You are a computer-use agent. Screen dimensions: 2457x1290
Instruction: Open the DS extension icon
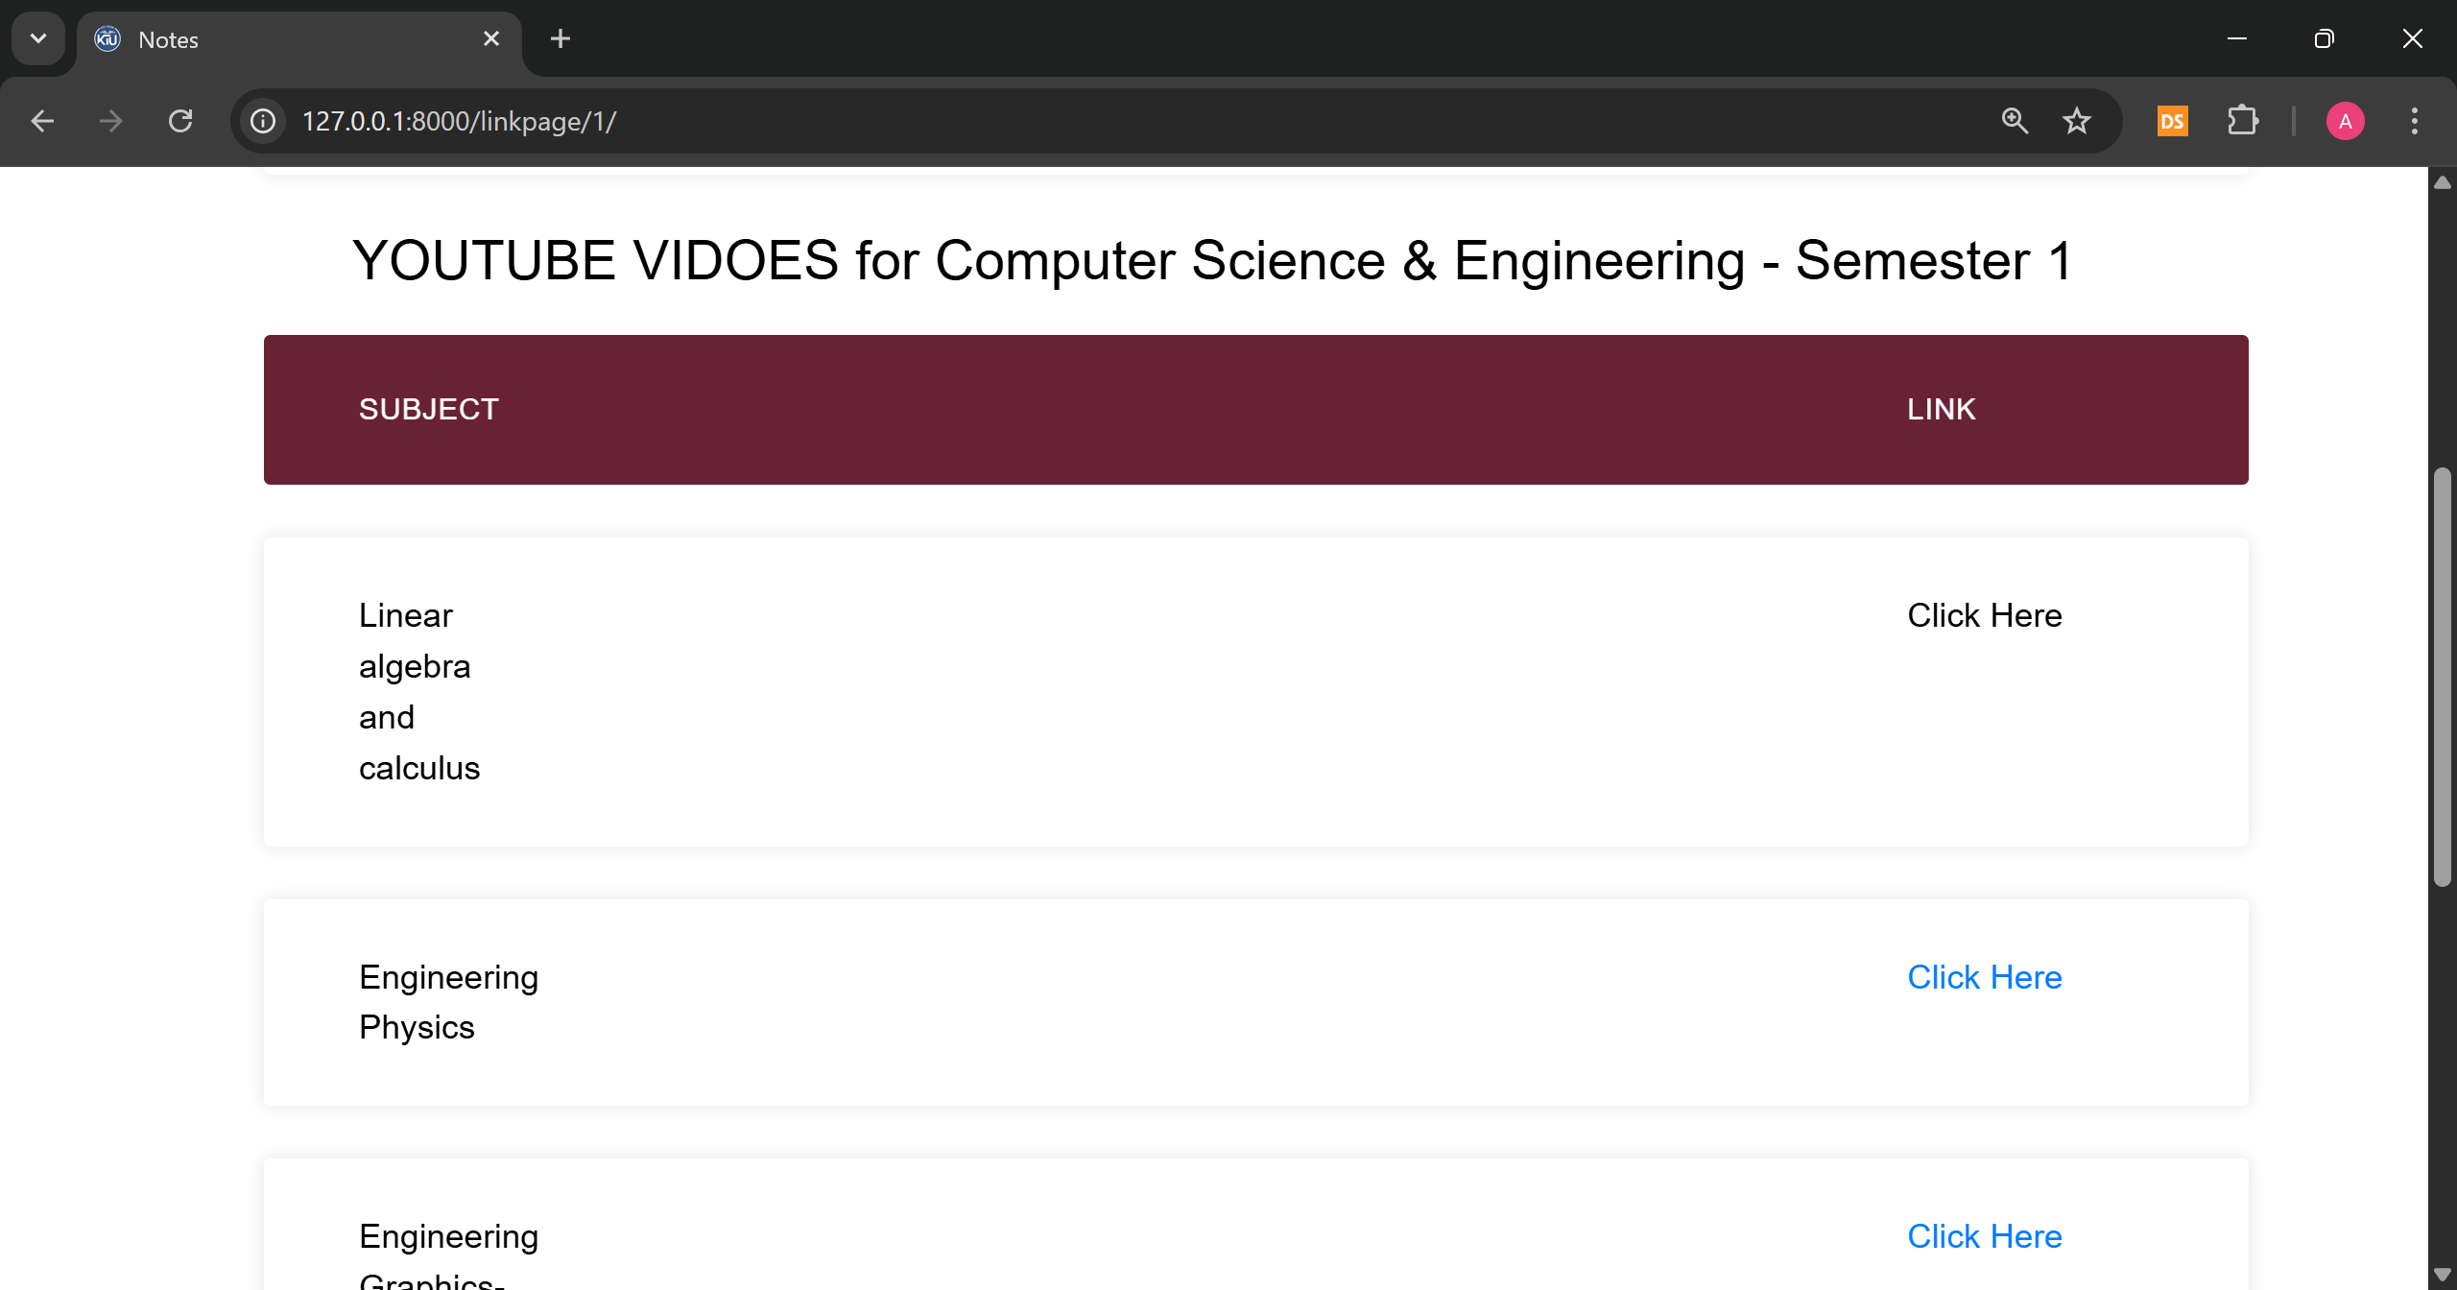pos(2173,121)
